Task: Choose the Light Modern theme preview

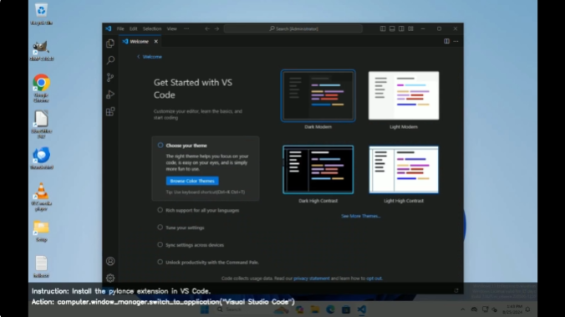Action: tap(404, 95)
